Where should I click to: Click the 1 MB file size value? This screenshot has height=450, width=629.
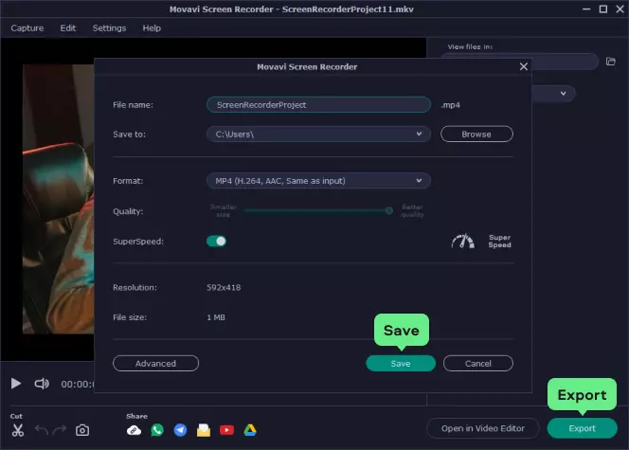coord(216,317)
